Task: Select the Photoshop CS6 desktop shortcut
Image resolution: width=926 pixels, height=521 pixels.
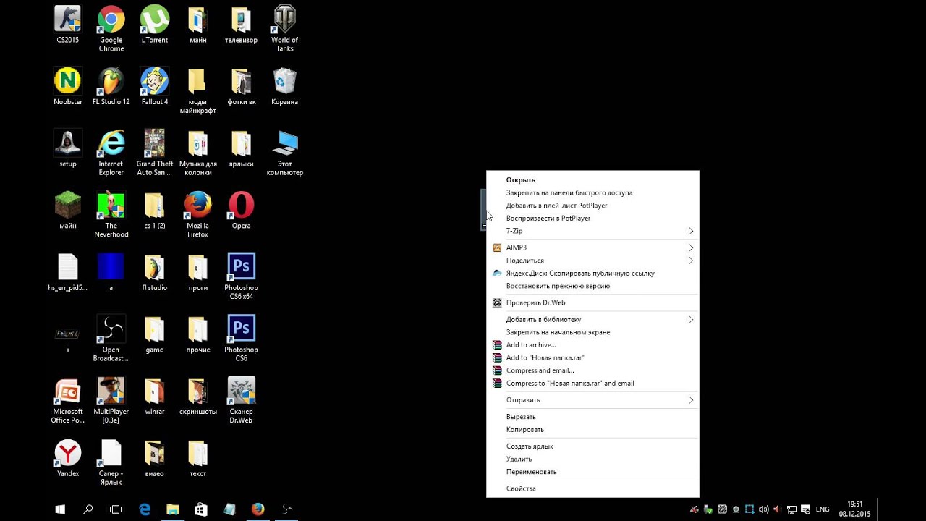Action: (241, 339)
